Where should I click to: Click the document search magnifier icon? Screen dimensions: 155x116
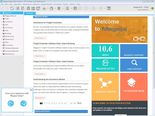click(x=67, y=8)
